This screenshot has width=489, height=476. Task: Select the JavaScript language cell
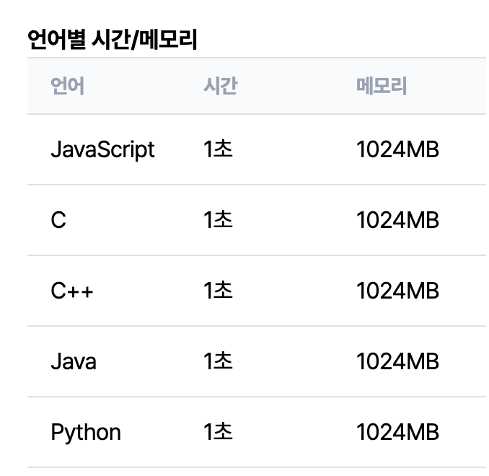(x=102, y=150)
